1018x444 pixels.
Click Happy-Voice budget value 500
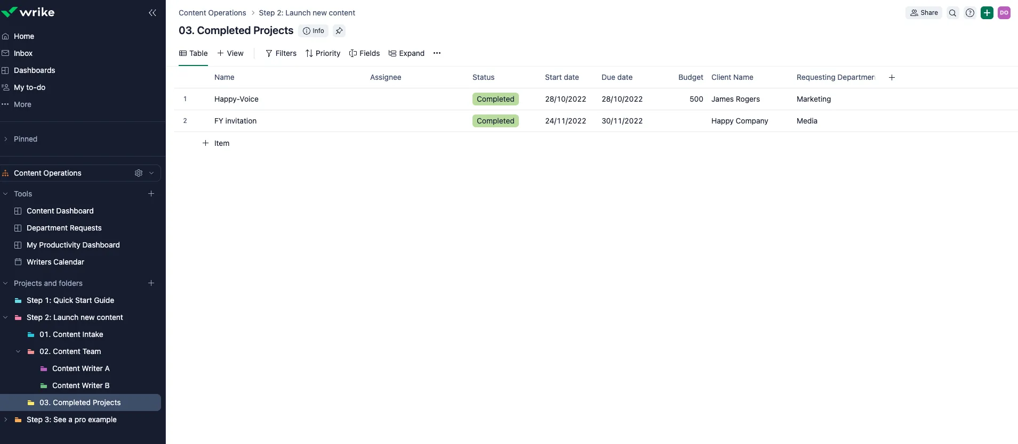click(x=696, y=99)
